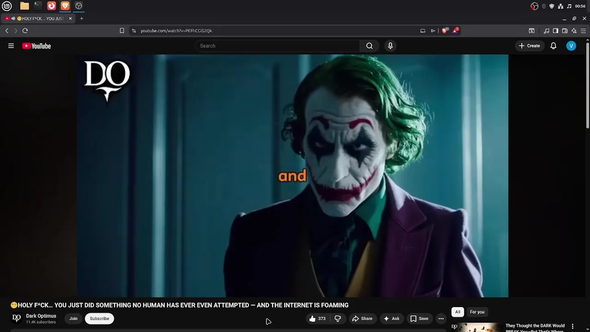Open the three-dot more actions menu
Screen dimensions: 590x332
click(x=441, y=319)
